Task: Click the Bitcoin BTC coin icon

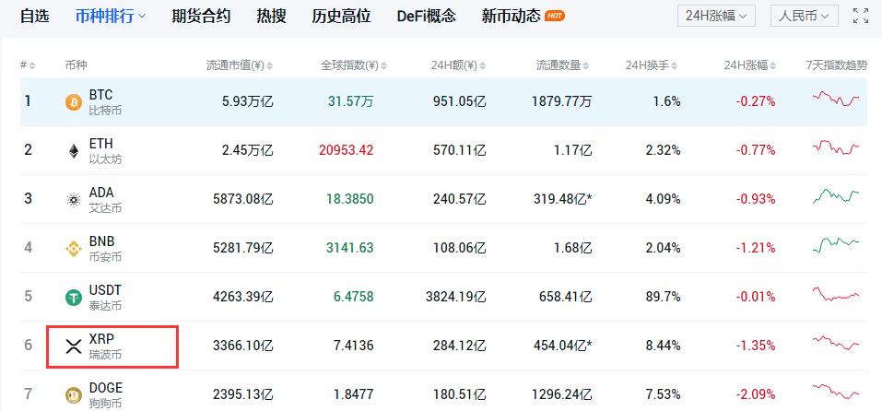Action: click(x=74, y=101)
